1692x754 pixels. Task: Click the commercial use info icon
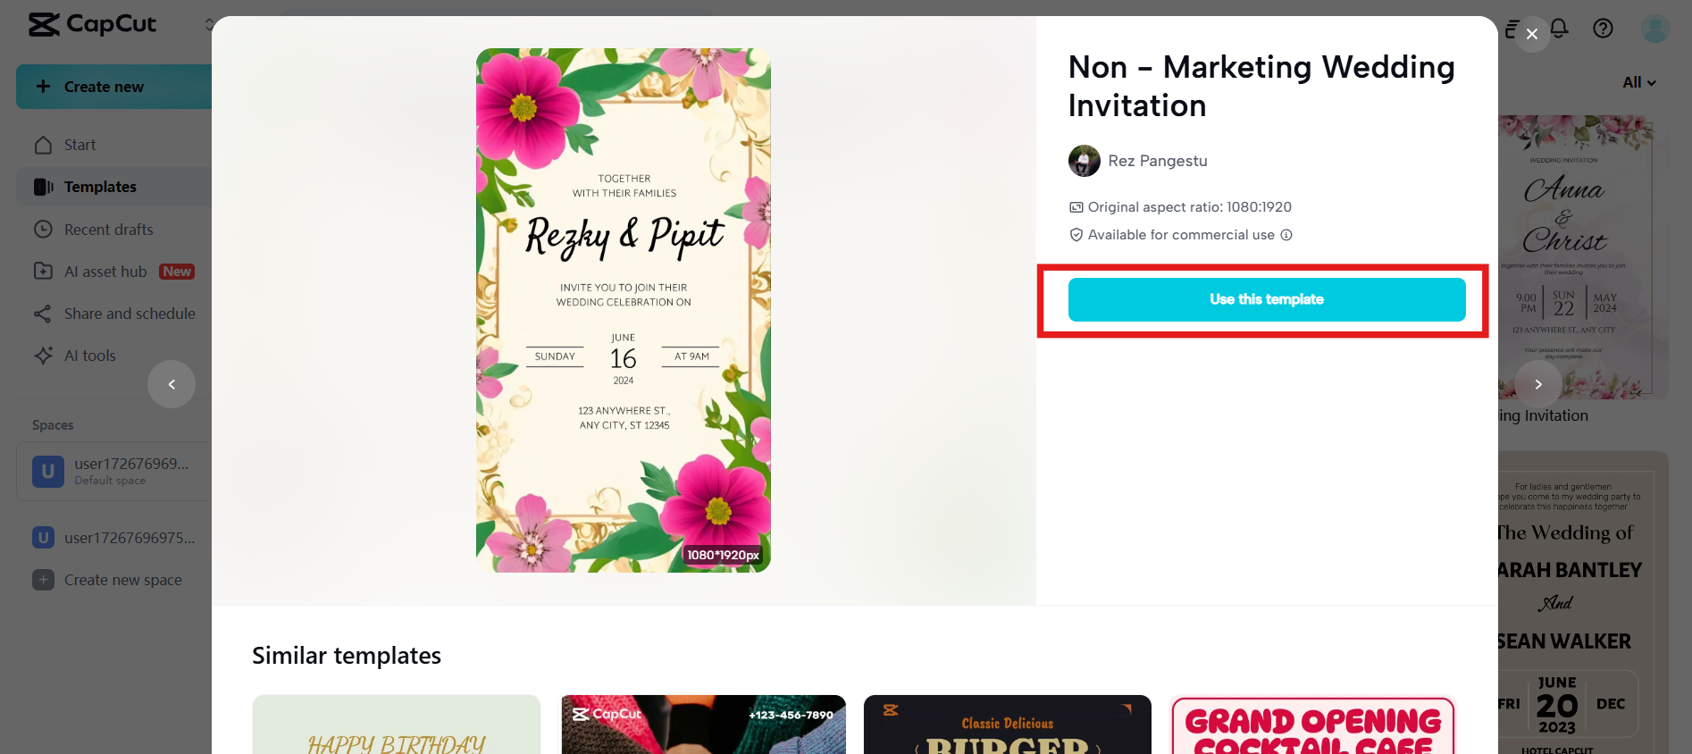pos(1286,235)
